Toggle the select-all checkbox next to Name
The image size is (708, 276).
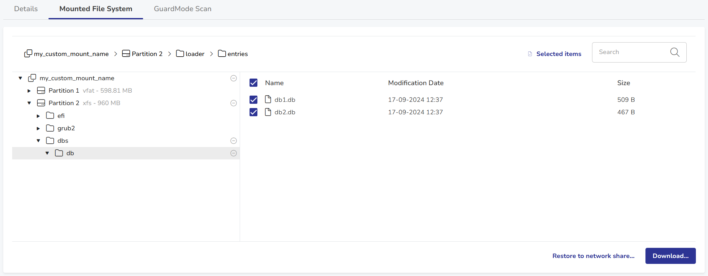click(x=253, y=83)
